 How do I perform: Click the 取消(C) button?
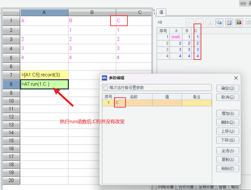[228, 97]
